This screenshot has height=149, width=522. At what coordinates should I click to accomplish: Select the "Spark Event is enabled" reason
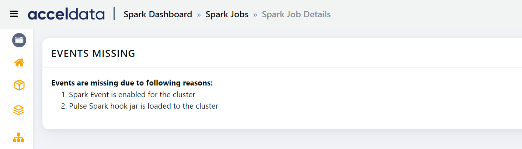(132, 95)
